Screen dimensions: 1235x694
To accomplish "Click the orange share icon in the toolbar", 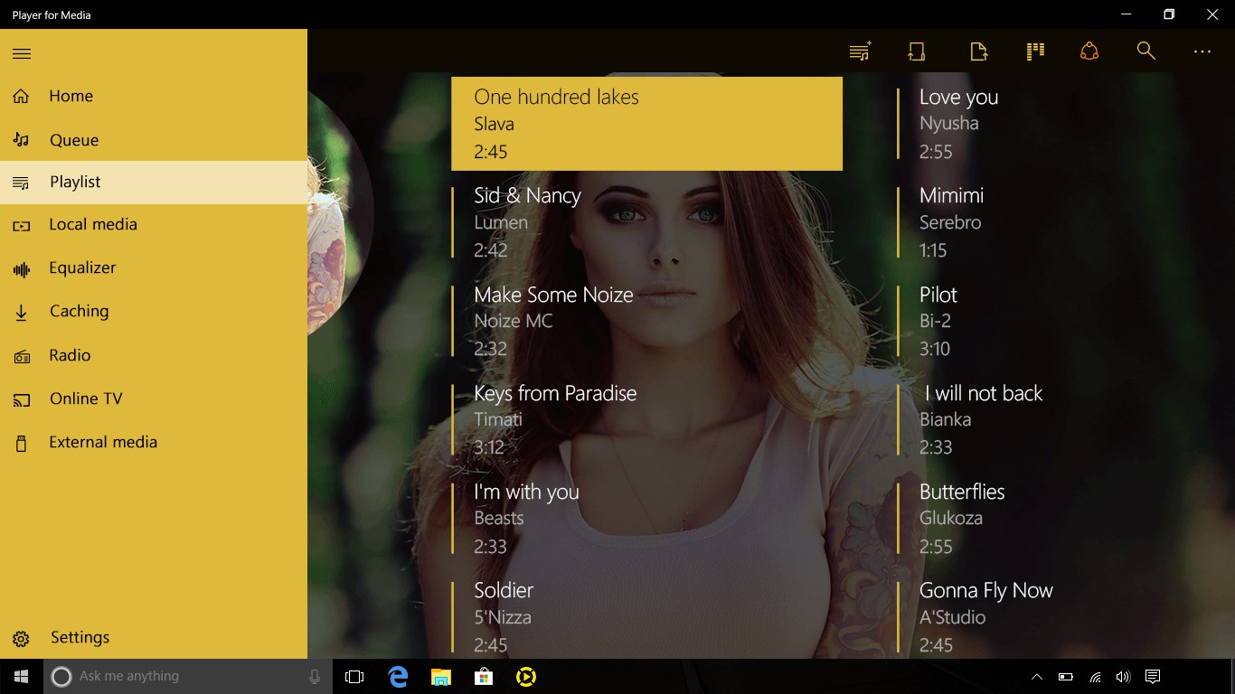I will (1089, 52).
